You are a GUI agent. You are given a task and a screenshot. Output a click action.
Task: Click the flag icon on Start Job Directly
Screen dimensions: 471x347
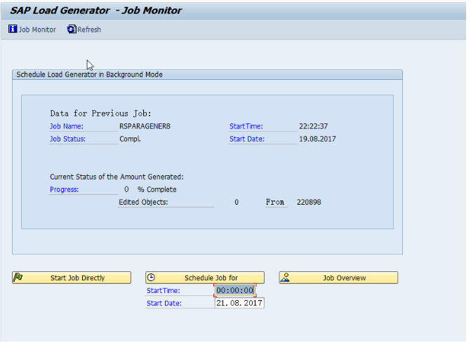click(19, 278)
